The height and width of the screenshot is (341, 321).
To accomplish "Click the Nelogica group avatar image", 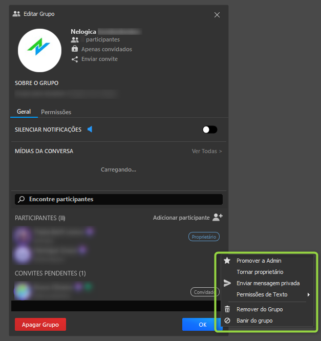I will click(39, 51).
